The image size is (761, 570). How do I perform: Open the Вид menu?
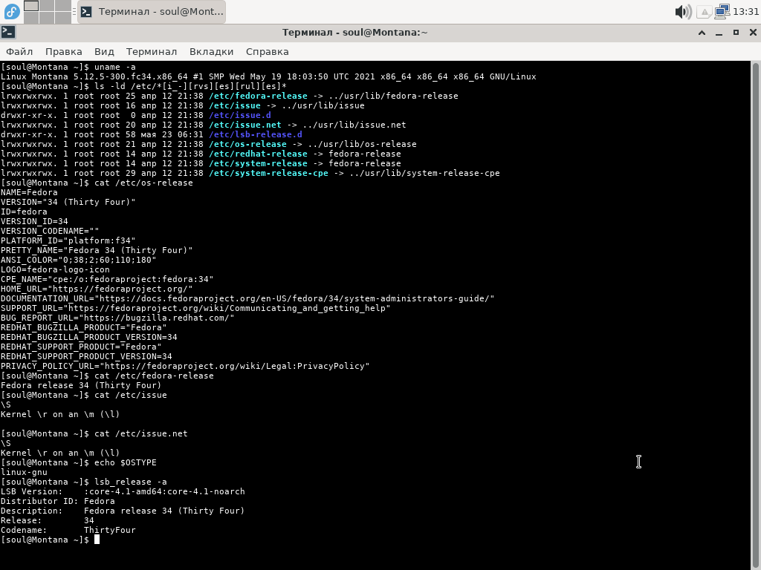[104, 51]
